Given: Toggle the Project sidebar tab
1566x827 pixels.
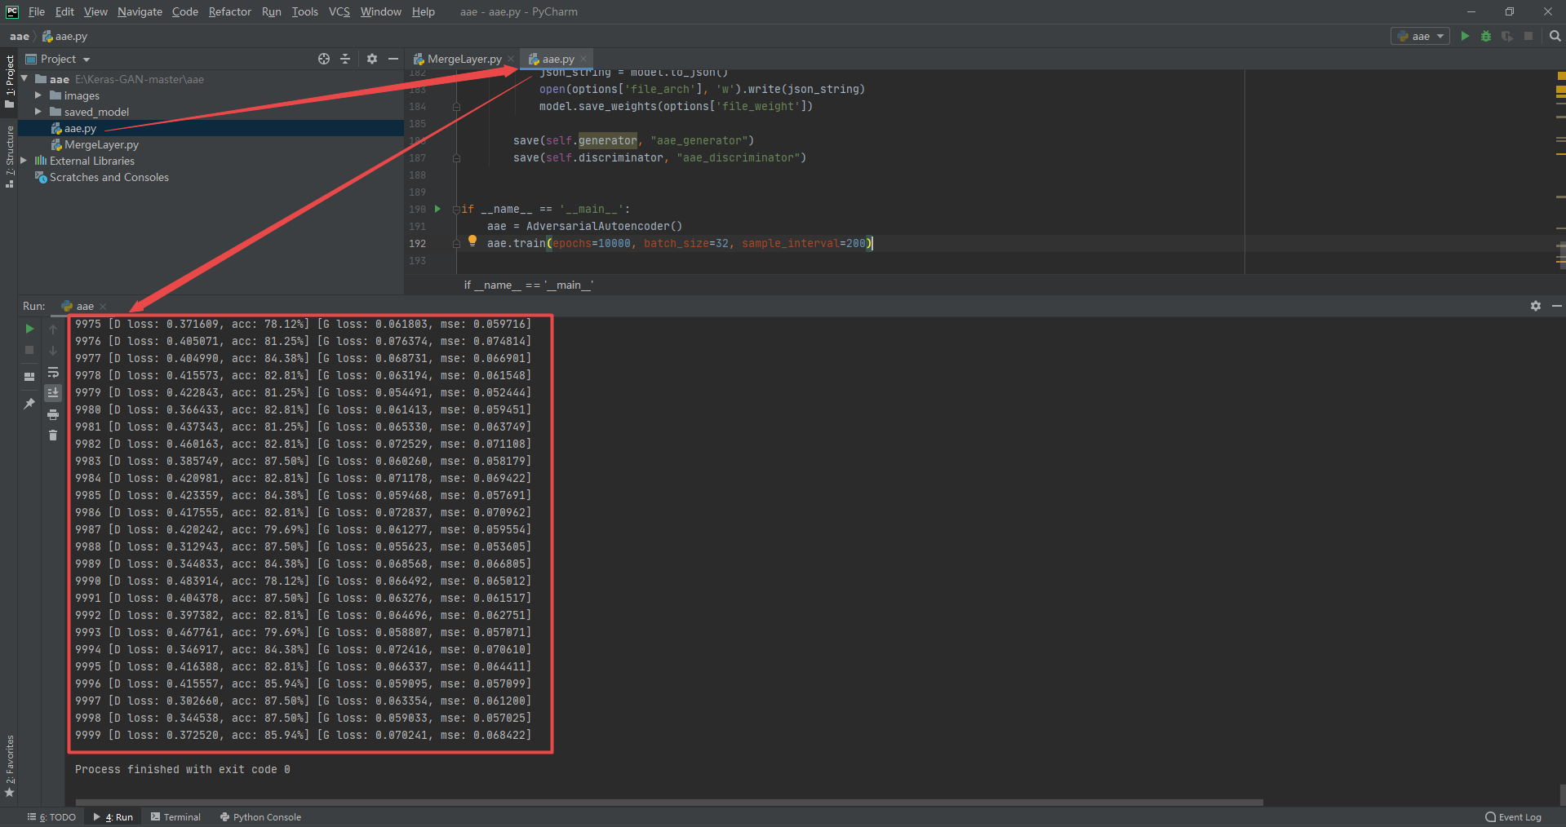Looking at the screenshot, I should [9, 82].
